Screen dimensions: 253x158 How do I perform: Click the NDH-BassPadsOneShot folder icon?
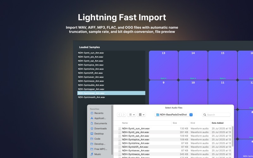point(157,115)
